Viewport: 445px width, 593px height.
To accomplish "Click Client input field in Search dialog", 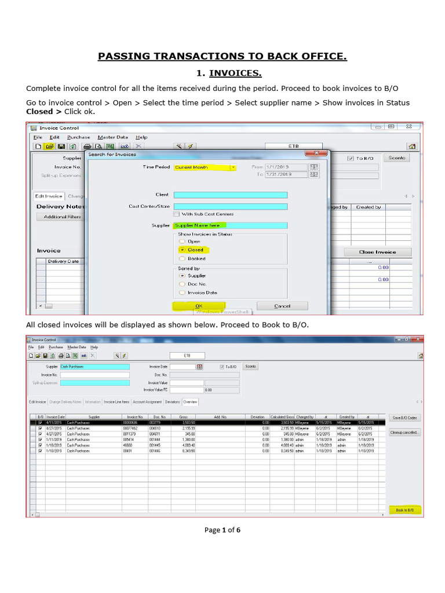I will tap(231, 195).
